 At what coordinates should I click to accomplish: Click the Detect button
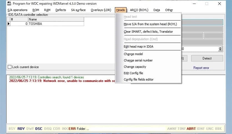pos(207,58)
